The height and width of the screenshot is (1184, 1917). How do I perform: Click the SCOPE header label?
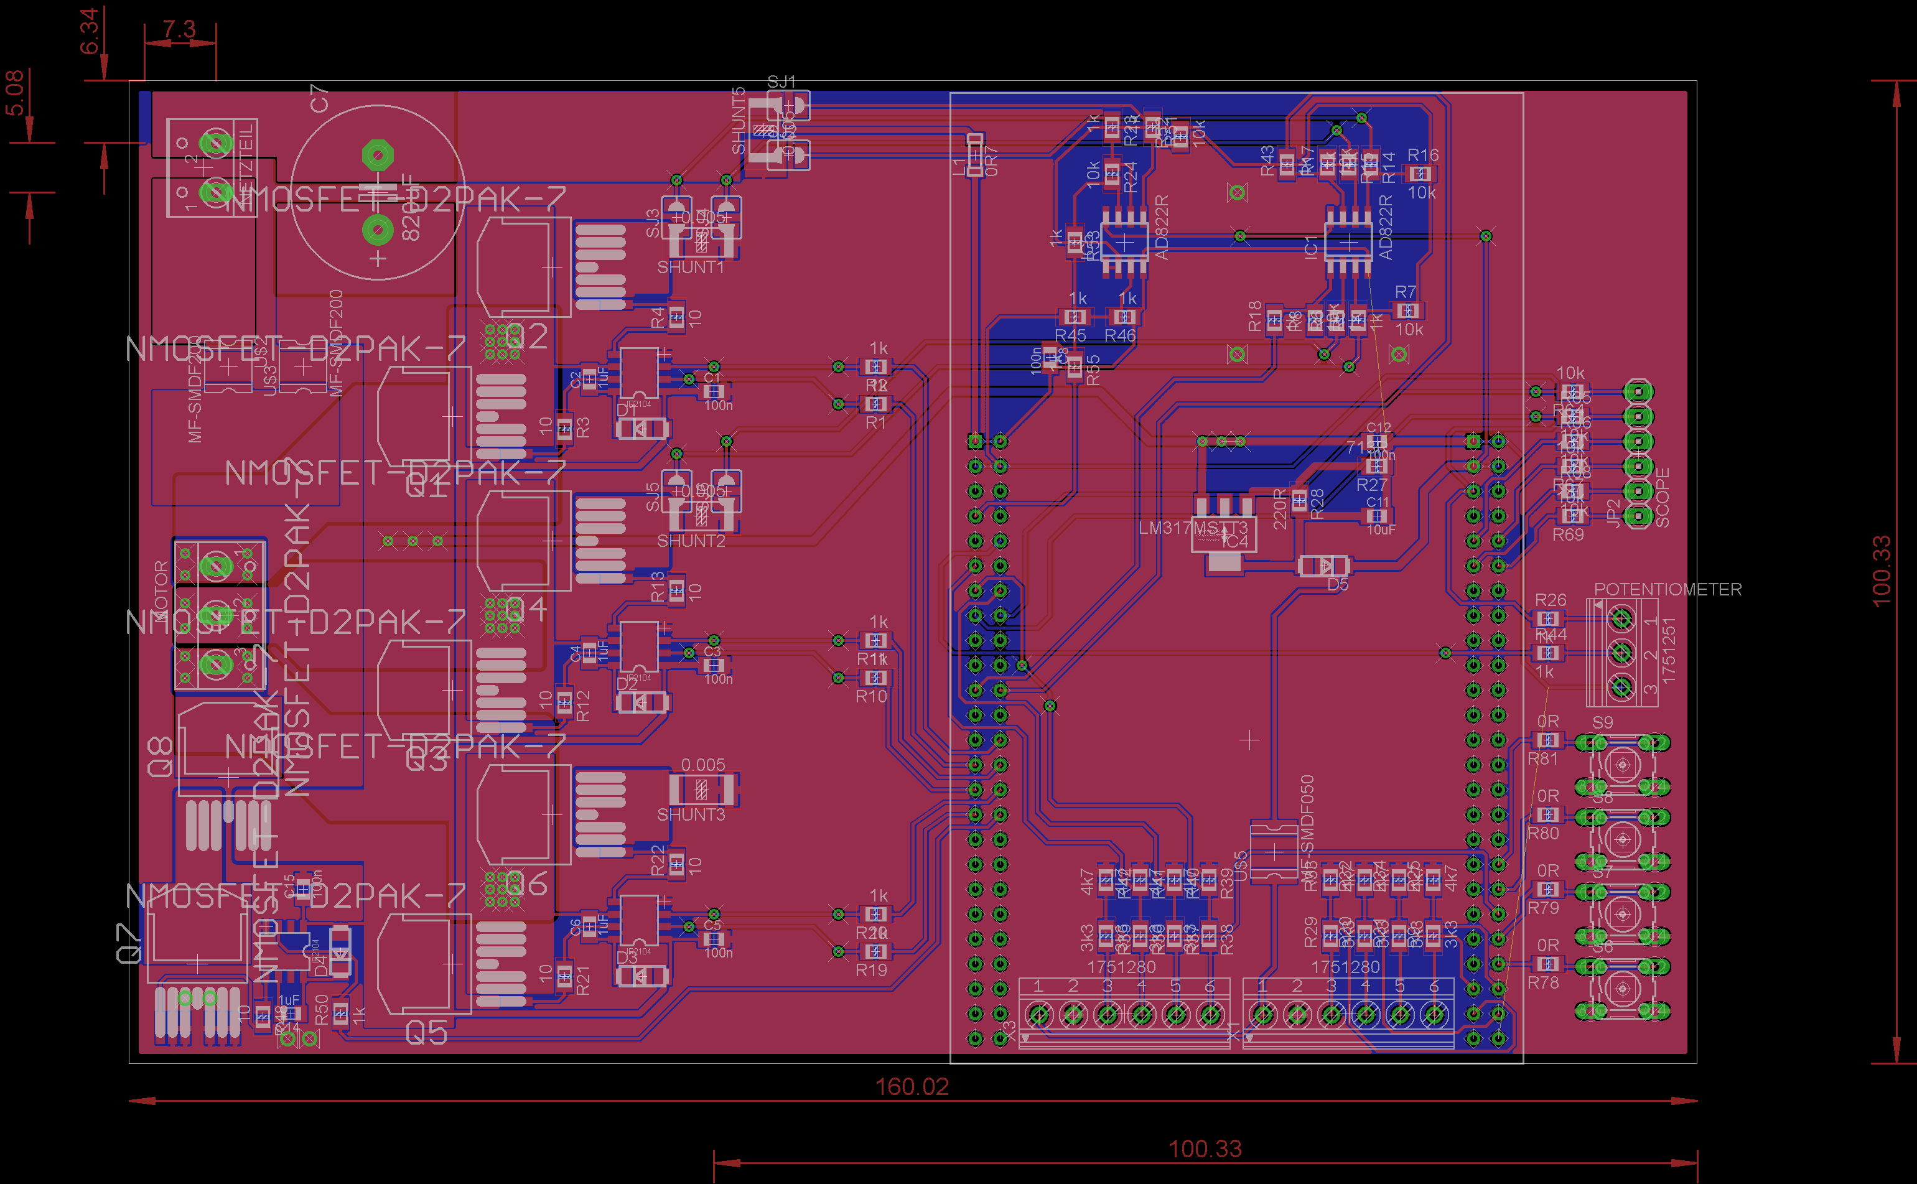coord(1662,497)
